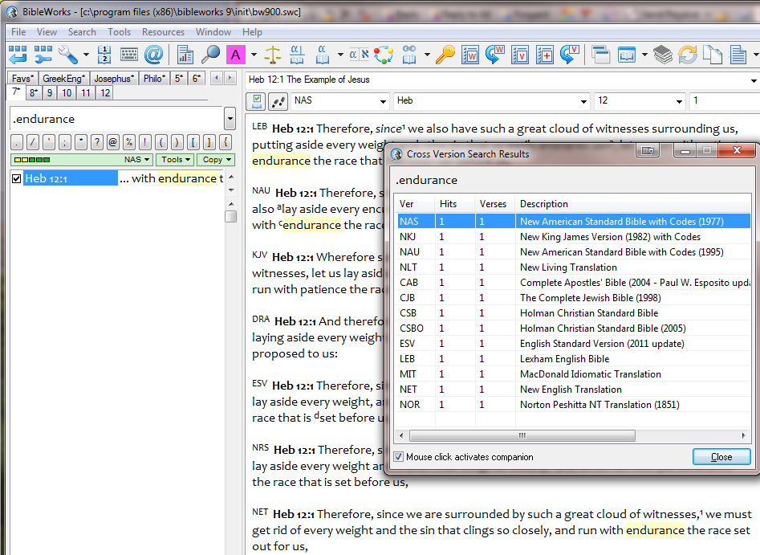
Task: Click the circular refresh arrows toolbar icon
Action: point(689,55)
